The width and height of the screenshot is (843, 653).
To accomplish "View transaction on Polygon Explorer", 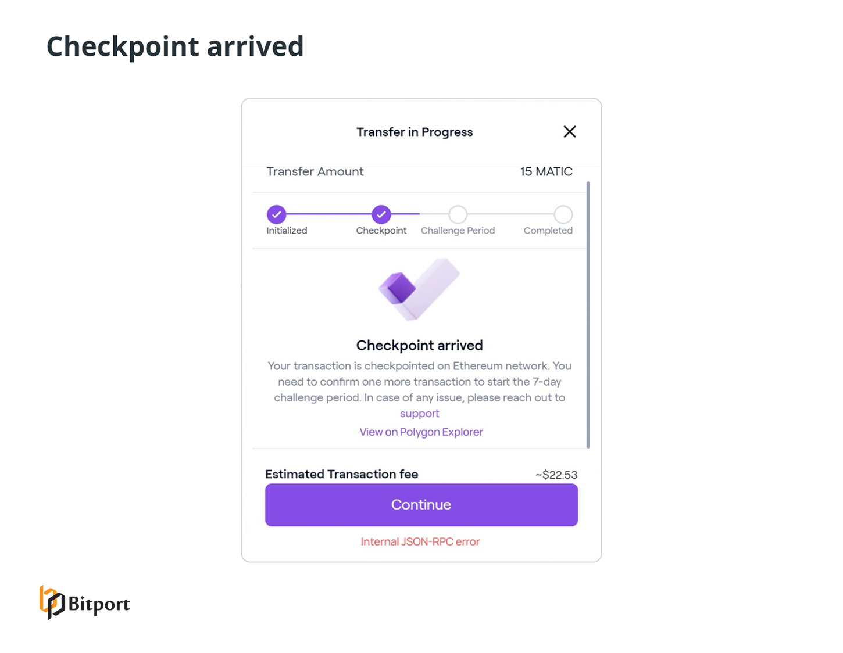I will tap(421, 432).
